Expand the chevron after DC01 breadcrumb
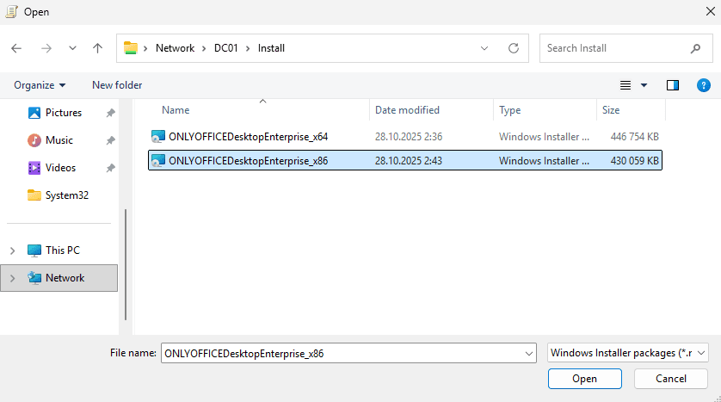 248,48
